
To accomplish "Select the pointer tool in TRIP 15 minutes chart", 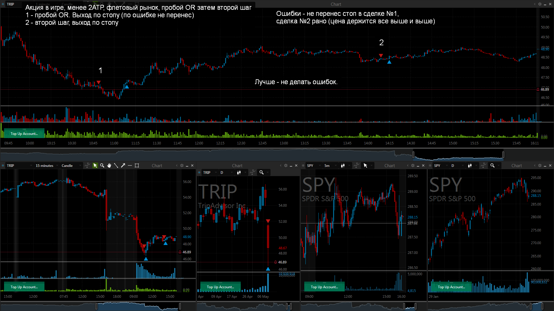I will point(95,165).
